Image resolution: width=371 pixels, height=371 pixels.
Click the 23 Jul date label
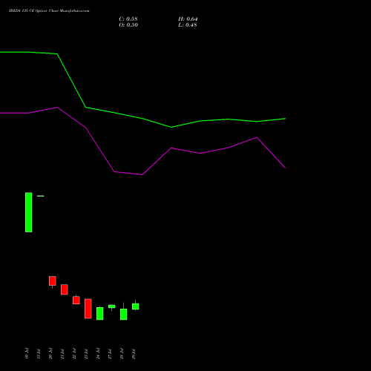pyautogui.click(x=86, y=354)
